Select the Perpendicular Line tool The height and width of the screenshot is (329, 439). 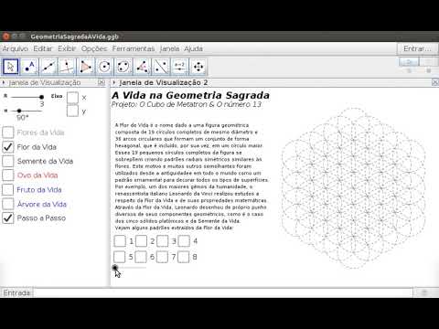pyautogui.click(x=67, y=67)
